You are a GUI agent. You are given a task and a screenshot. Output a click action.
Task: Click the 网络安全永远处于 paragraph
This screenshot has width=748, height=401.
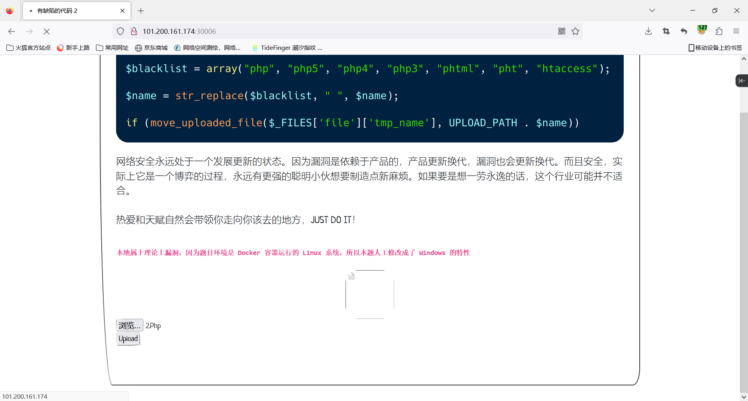click(x=369, y=176)
